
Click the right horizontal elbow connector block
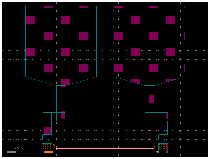click(x=156, y=117)
